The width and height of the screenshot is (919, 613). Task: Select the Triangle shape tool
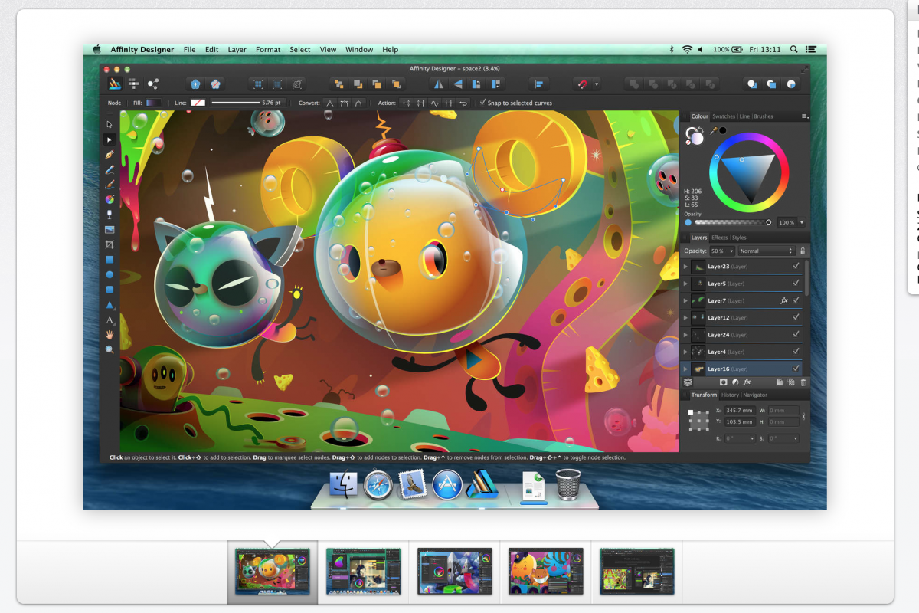[x=110, y=305]
